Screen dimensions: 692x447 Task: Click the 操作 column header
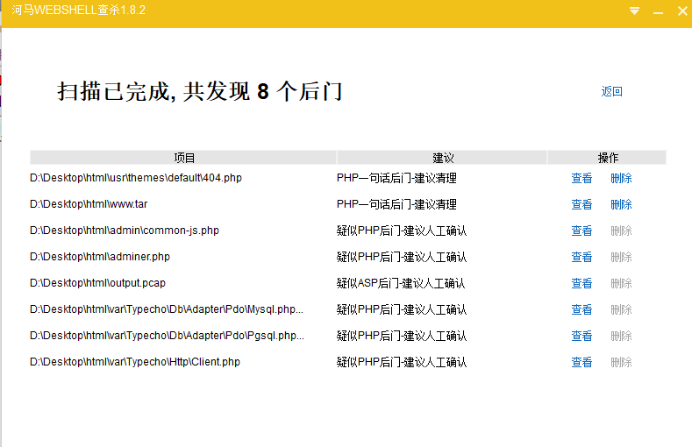[x=607, y=158]
